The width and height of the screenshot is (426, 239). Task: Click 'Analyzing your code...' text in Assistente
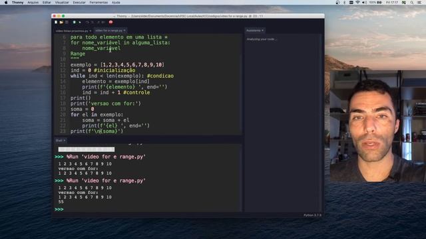pyautogui.click(x=262, y=39)
